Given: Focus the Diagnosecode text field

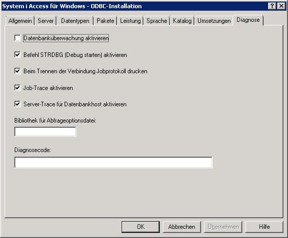Looking at the screenshot, I should 113,162.
